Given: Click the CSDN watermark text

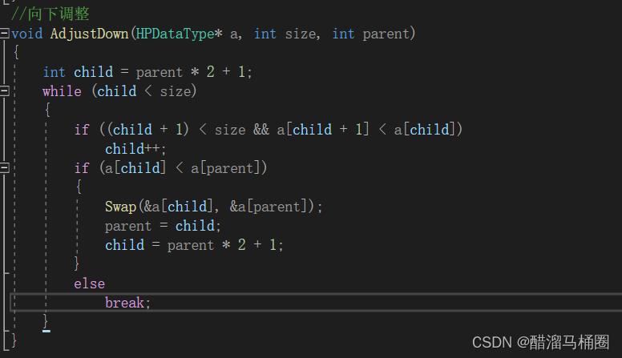Looking at the screenshot, I should [x=540, y=342].
